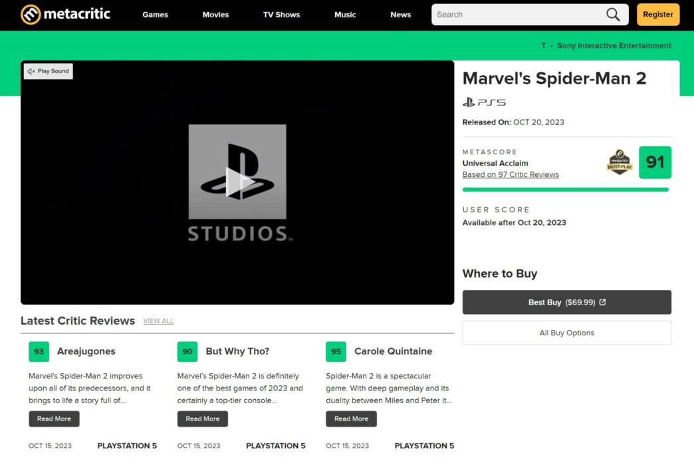Click the Released On OCT 20, 2023 text

(x=513, y=122)
